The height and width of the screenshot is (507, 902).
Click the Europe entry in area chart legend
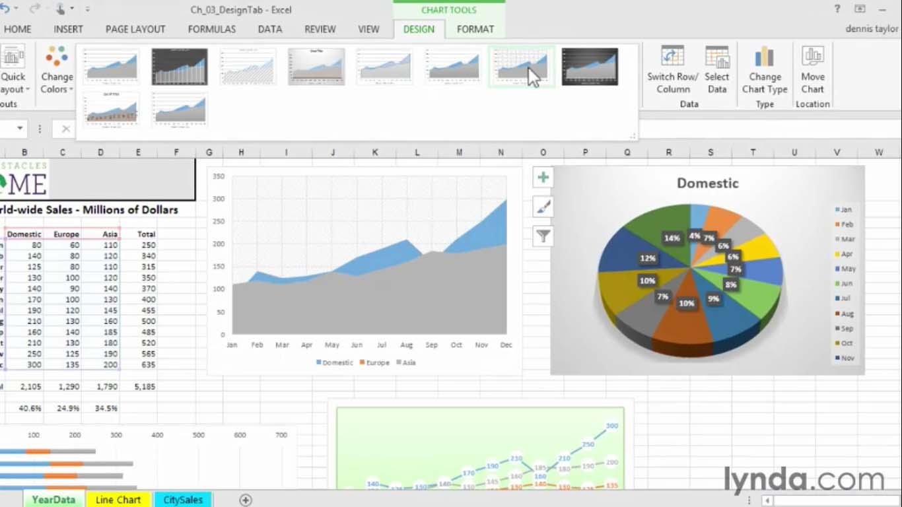point(374,362)
